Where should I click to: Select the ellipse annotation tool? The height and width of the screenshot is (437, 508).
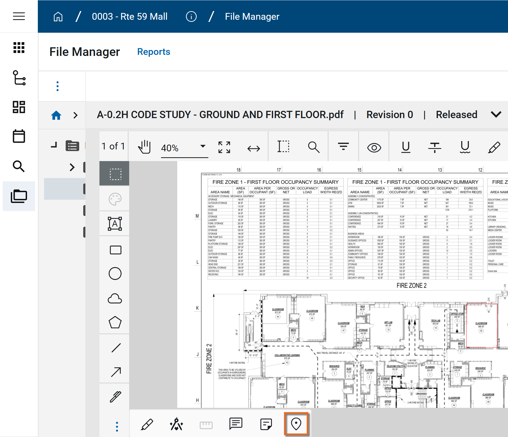[115, 273]
